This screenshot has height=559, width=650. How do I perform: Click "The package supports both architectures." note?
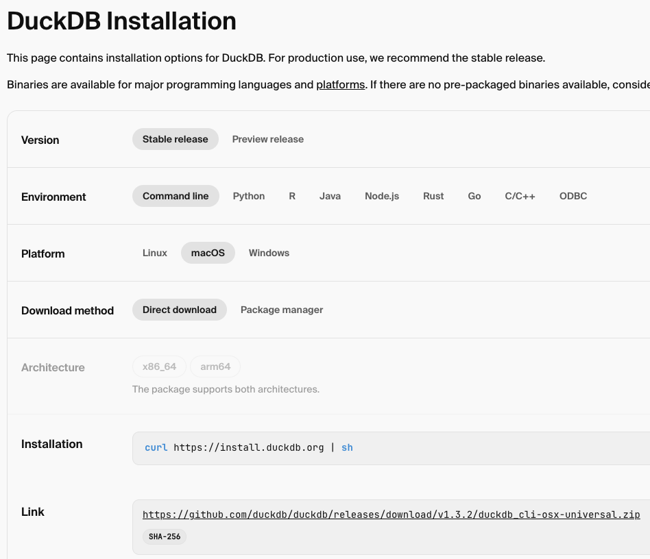226,389
